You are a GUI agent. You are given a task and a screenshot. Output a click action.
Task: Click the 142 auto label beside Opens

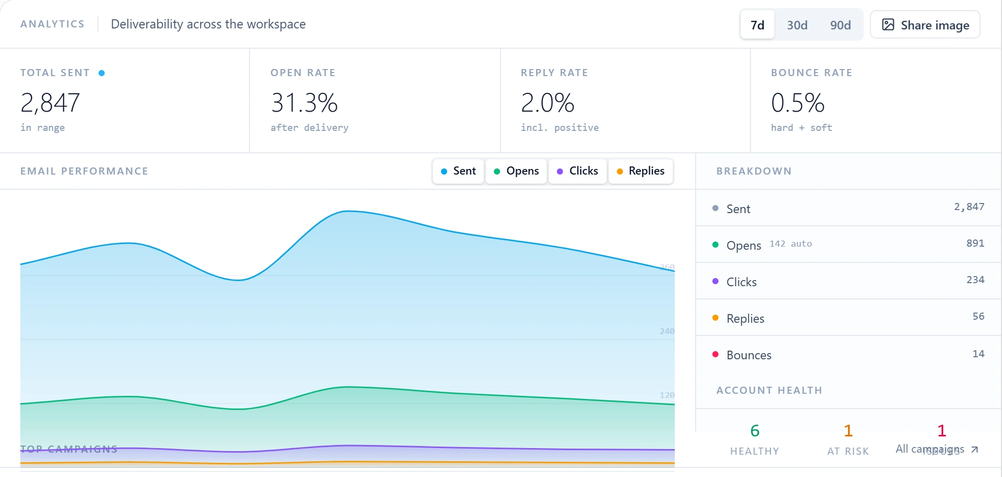[791, 244]
